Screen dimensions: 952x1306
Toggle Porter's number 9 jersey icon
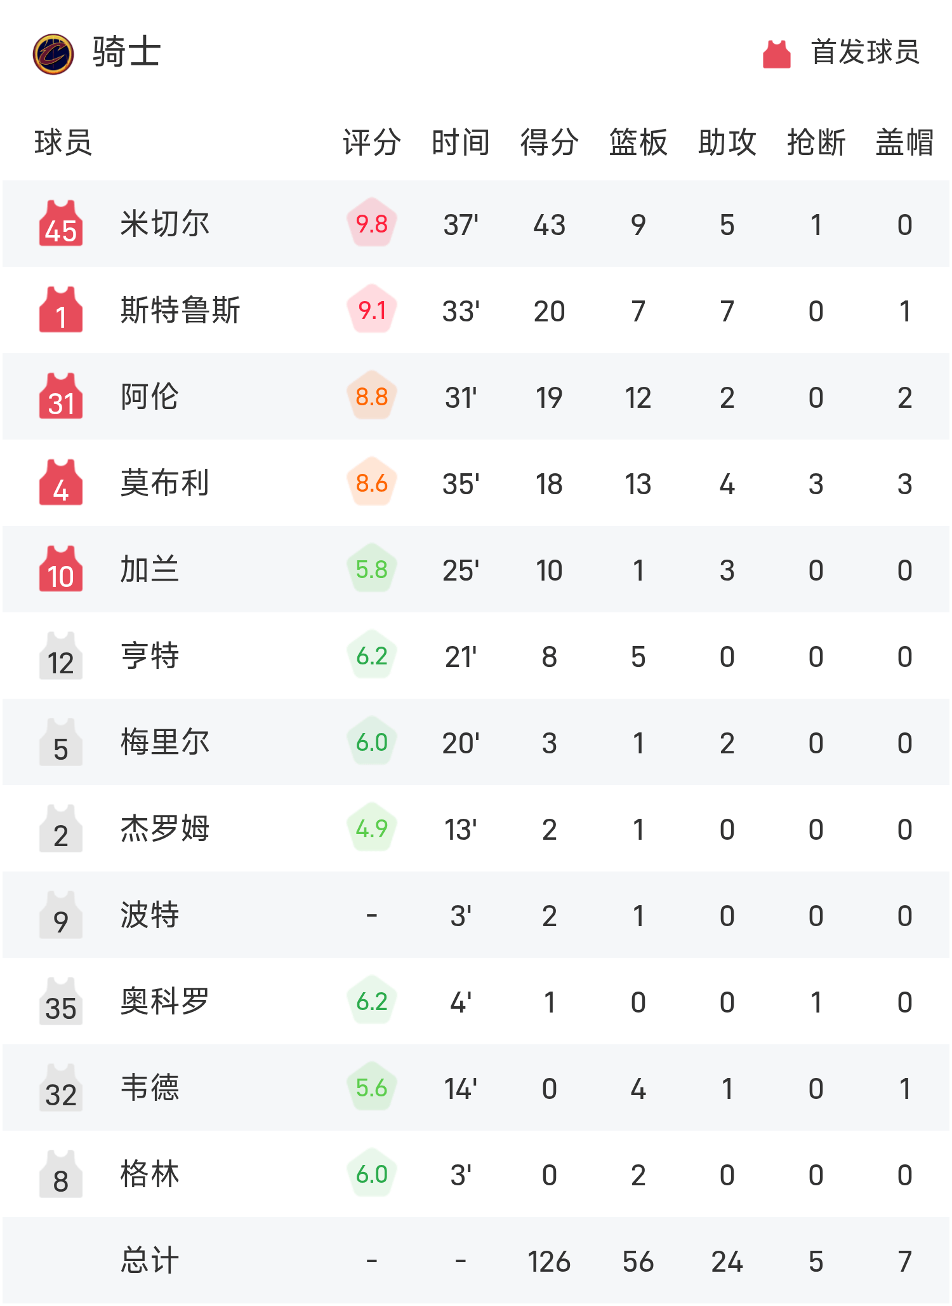click(x=60, y=915)
